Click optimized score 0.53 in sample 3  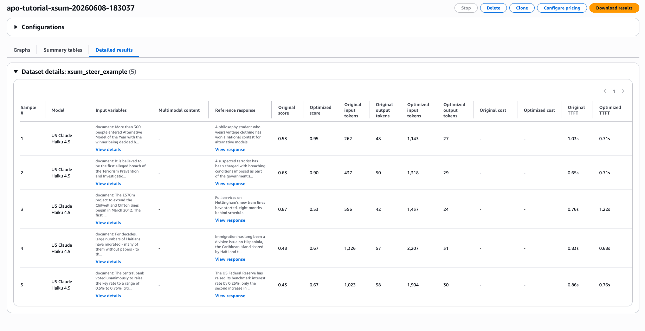(x=314, y=209)
